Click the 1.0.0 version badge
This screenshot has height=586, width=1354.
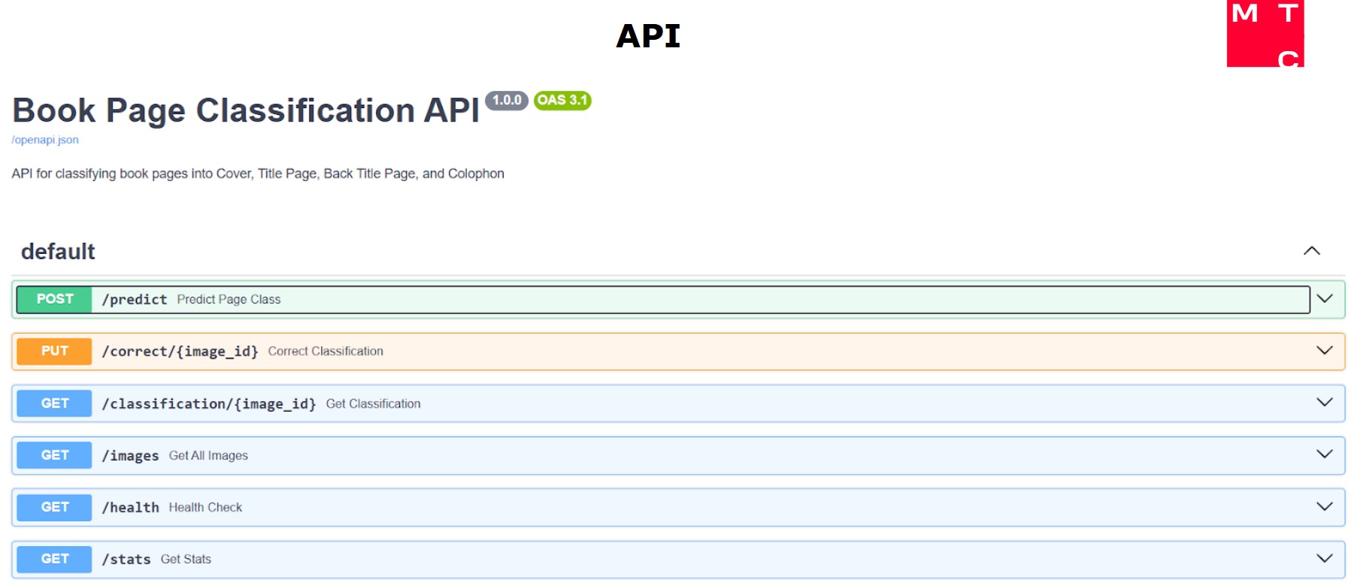click(507, 101)
